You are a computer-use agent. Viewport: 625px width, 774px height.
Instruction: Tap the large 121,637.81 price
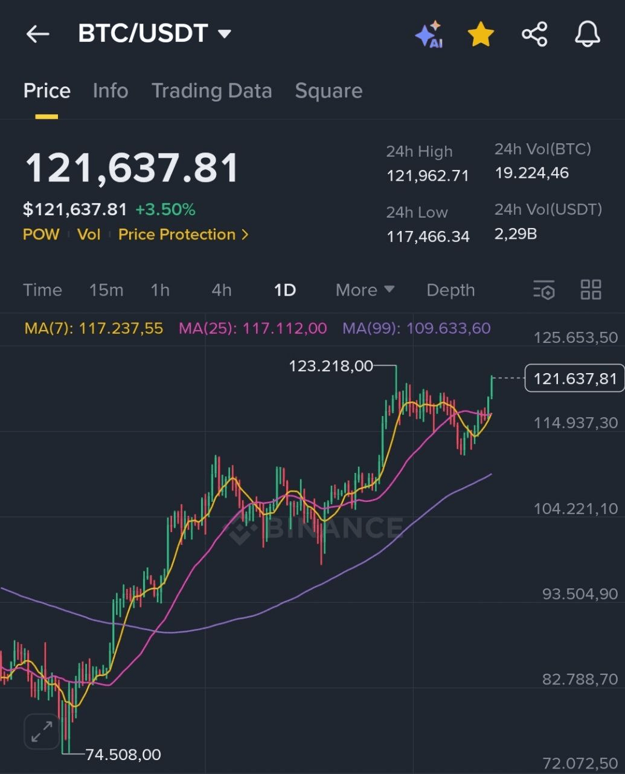132,167
